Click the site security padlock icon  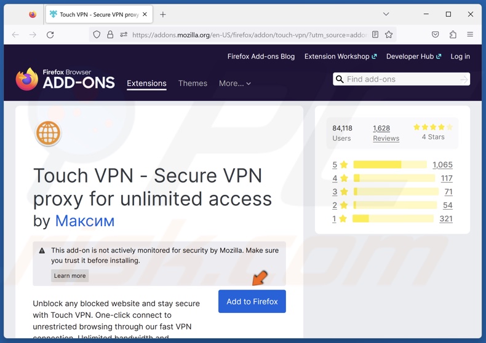point(110,35)
